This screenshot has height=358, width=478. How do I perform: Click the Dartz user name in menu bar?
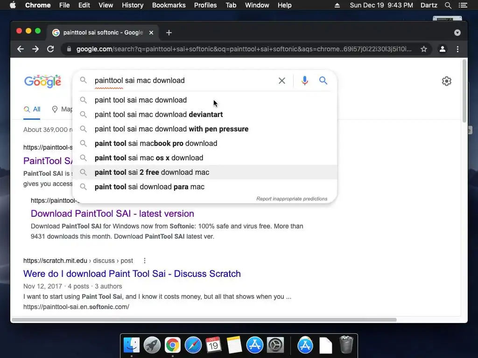pos(429,5)
